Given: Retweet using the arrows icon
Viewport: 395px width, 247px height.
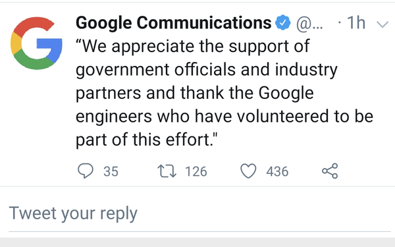Looking at the screenshot, I should point(167,171).
